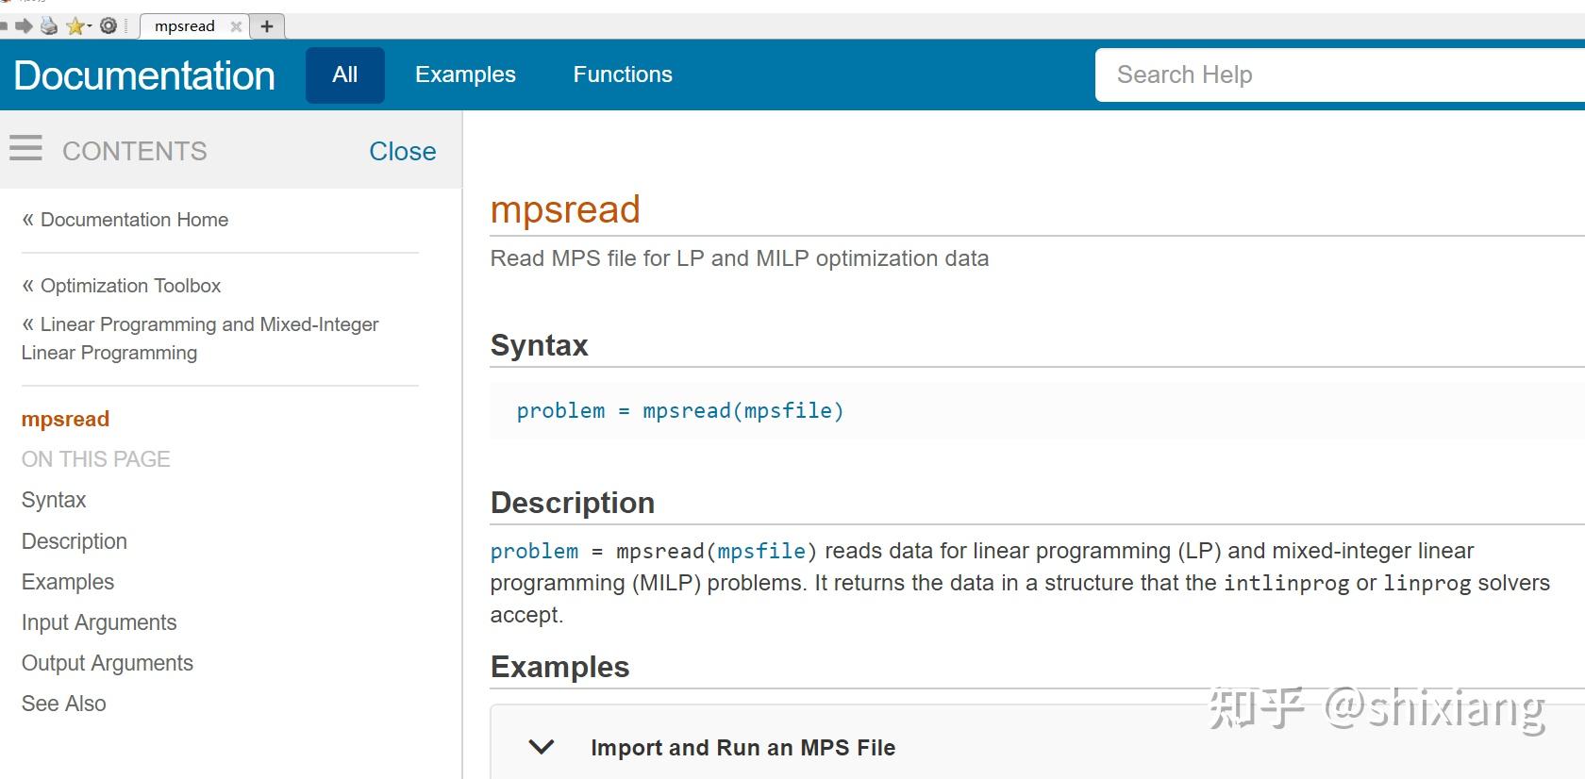Open favorites dropdown arrow beside star

pyautogui.click(x=89, y=26)
